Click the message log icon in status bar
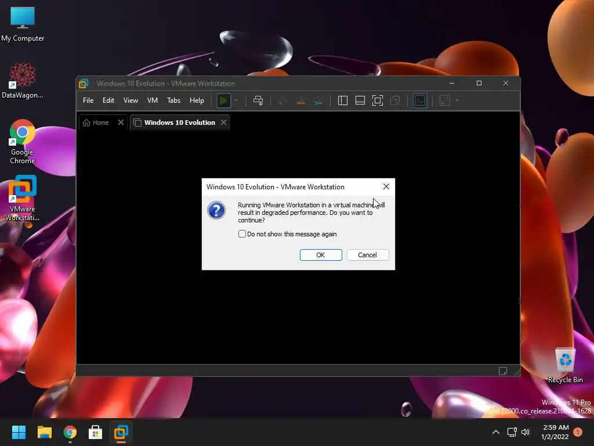 pos(503,371)
